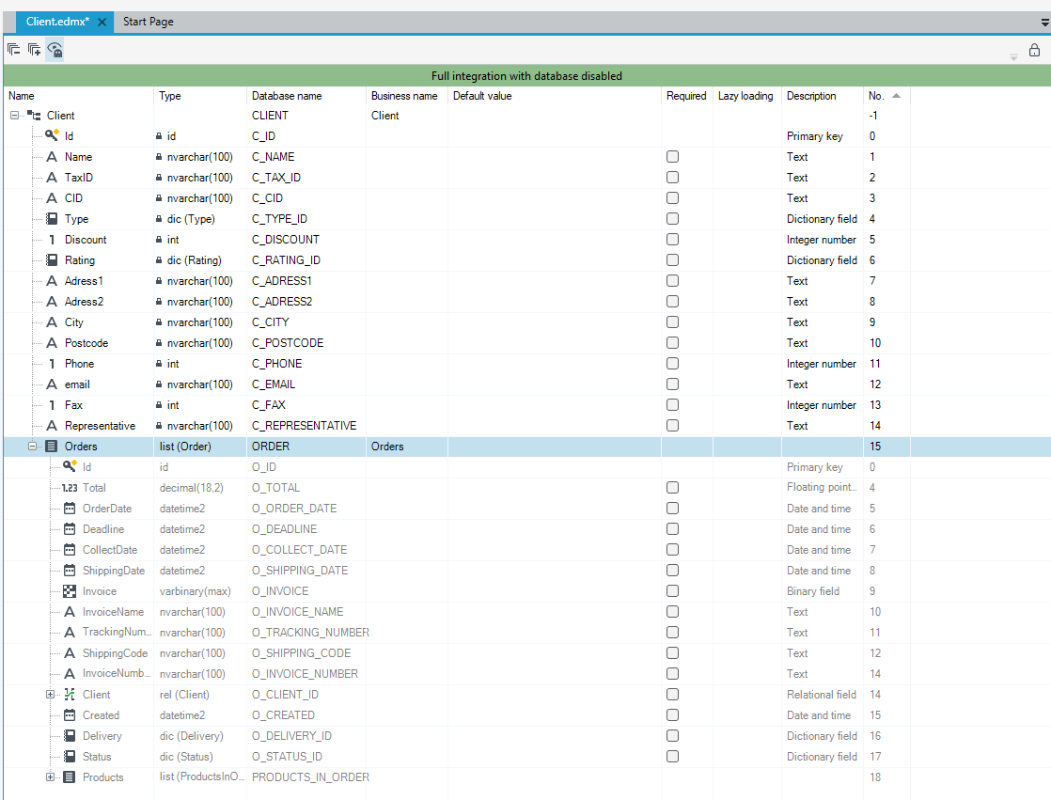
Task: Enable the Required checkbox for Discount row
Action: click(x=672, y=239)
